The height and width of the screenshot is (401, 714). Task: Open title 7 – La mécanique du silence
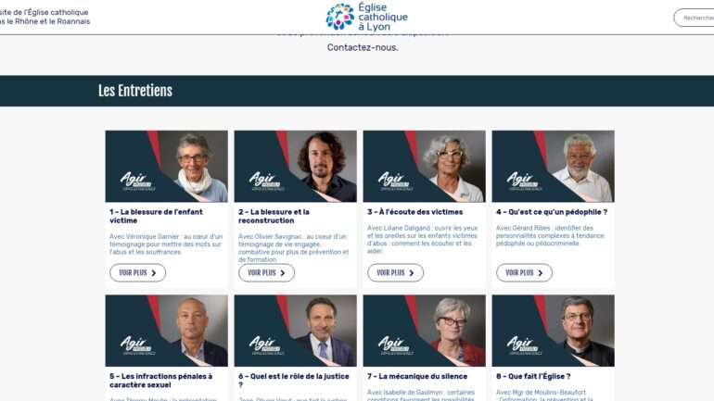(417, 376)
